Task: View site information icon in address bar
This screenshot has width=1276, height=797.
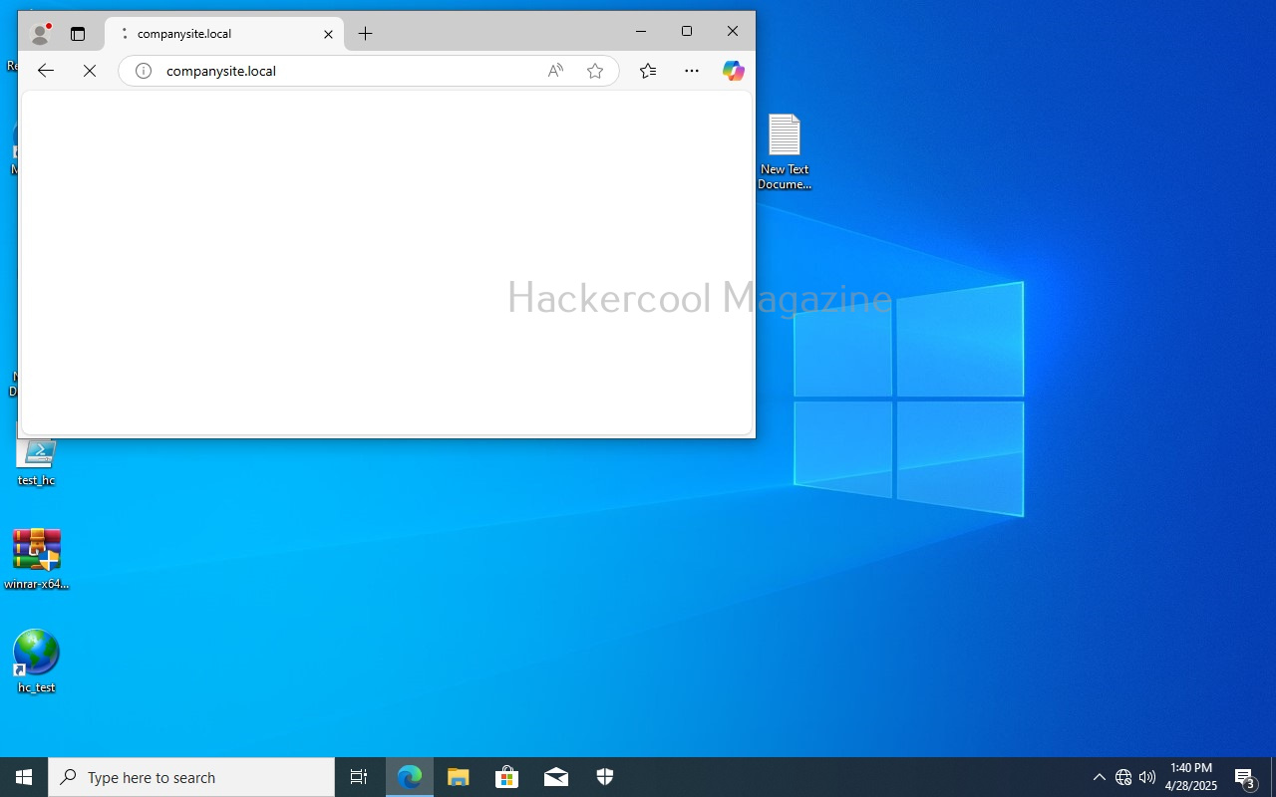Action: 144,71
